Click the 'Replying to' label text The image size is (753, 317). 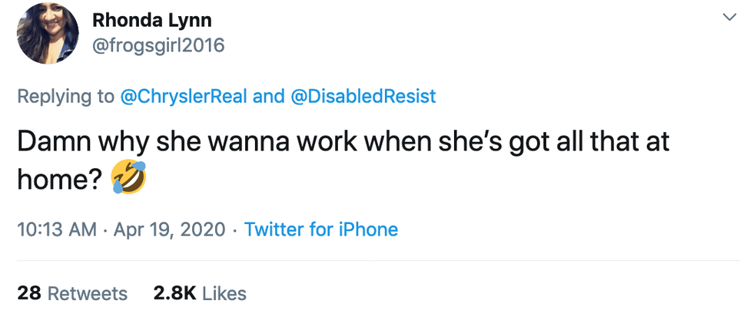[65, 96]
